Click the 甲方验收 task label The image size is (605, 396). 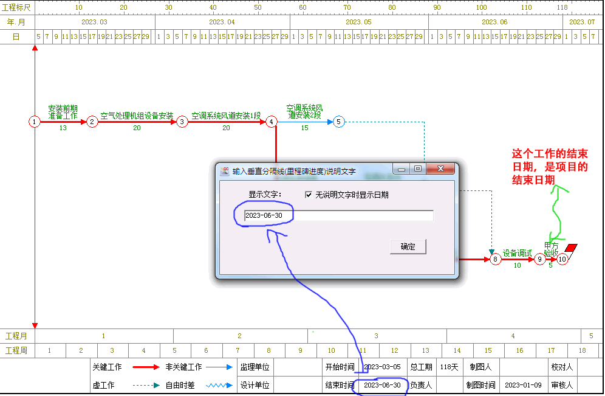point(551,249)
